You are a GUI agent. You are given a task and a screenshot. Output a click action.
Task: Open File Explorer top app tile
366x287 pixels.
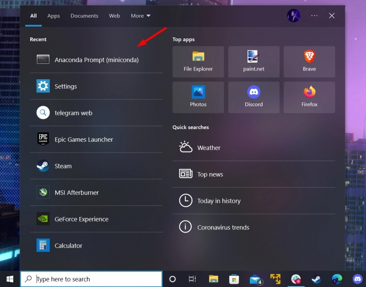tap(198, 61)
